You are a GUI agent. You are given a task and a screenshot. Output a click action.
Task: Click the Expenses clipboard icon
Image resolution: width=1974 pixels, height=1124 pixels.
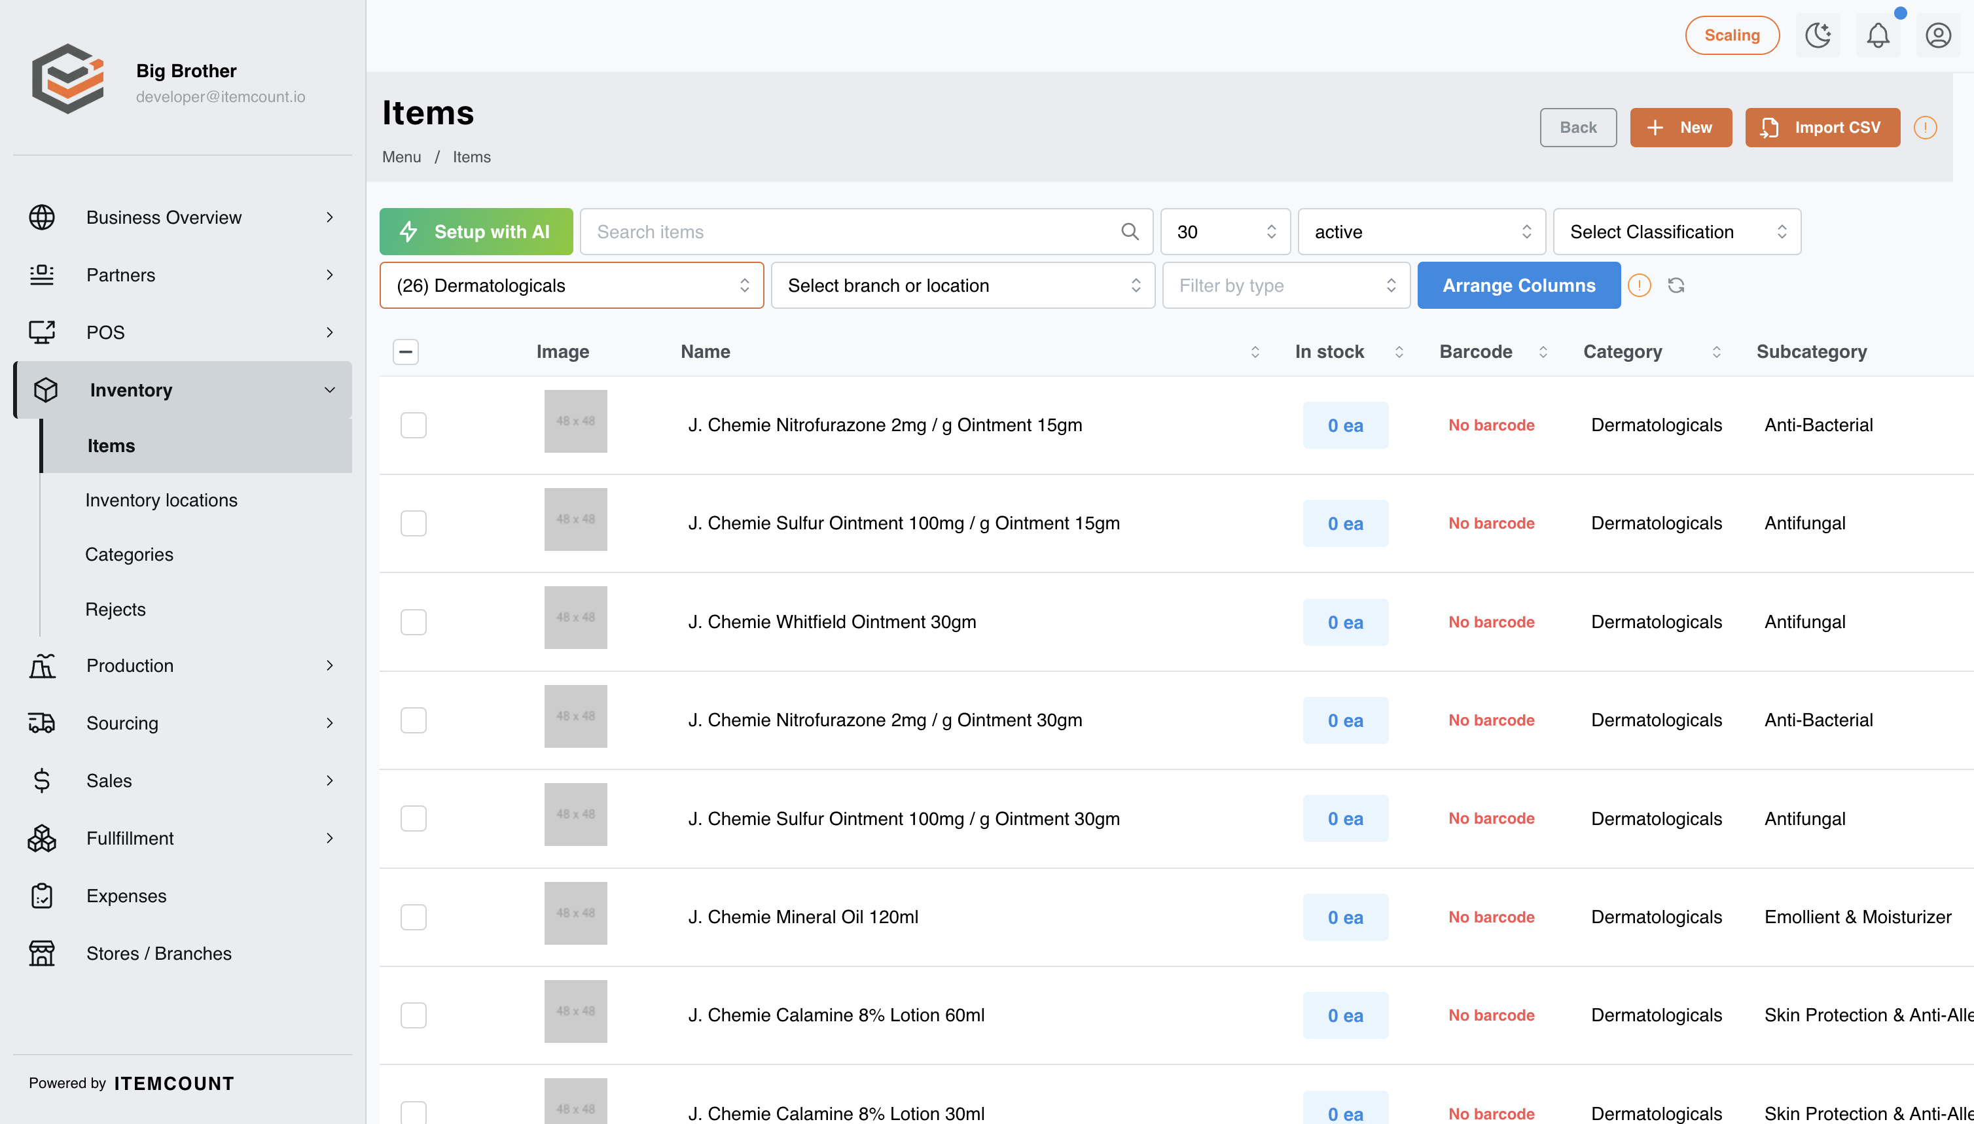[x=42, y=896]
